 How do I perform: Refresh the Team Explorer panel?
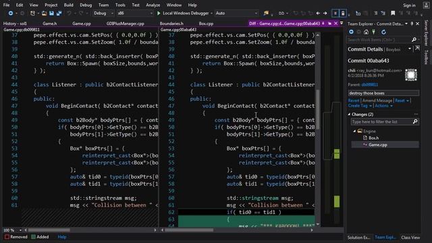pyautogui.click(x=383, y=32)
